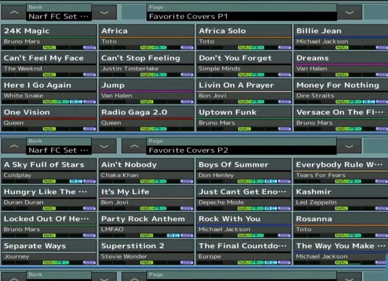Select the Separate Ways slot
This screenshot has height=281, width=388.
49,253
